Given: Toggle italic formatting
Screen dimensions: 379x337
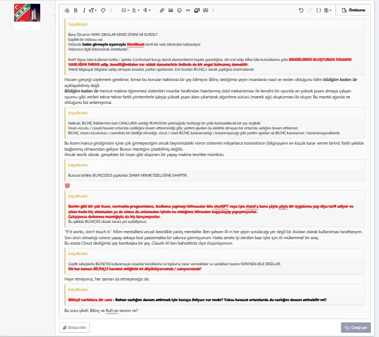Looking at the screenshot, I should [84, 10].
